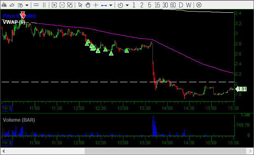Click the 1.91 current price tag

(241, 89)
